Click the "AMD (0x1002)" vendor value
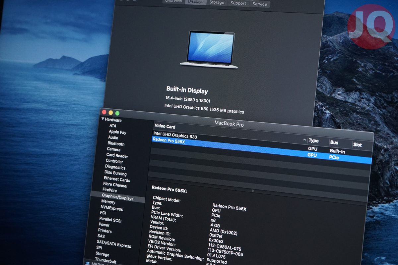This screenshot has height=265, width=398. [224, 232]
